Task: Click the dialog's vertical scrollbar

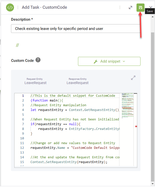Action: point(152,100)
